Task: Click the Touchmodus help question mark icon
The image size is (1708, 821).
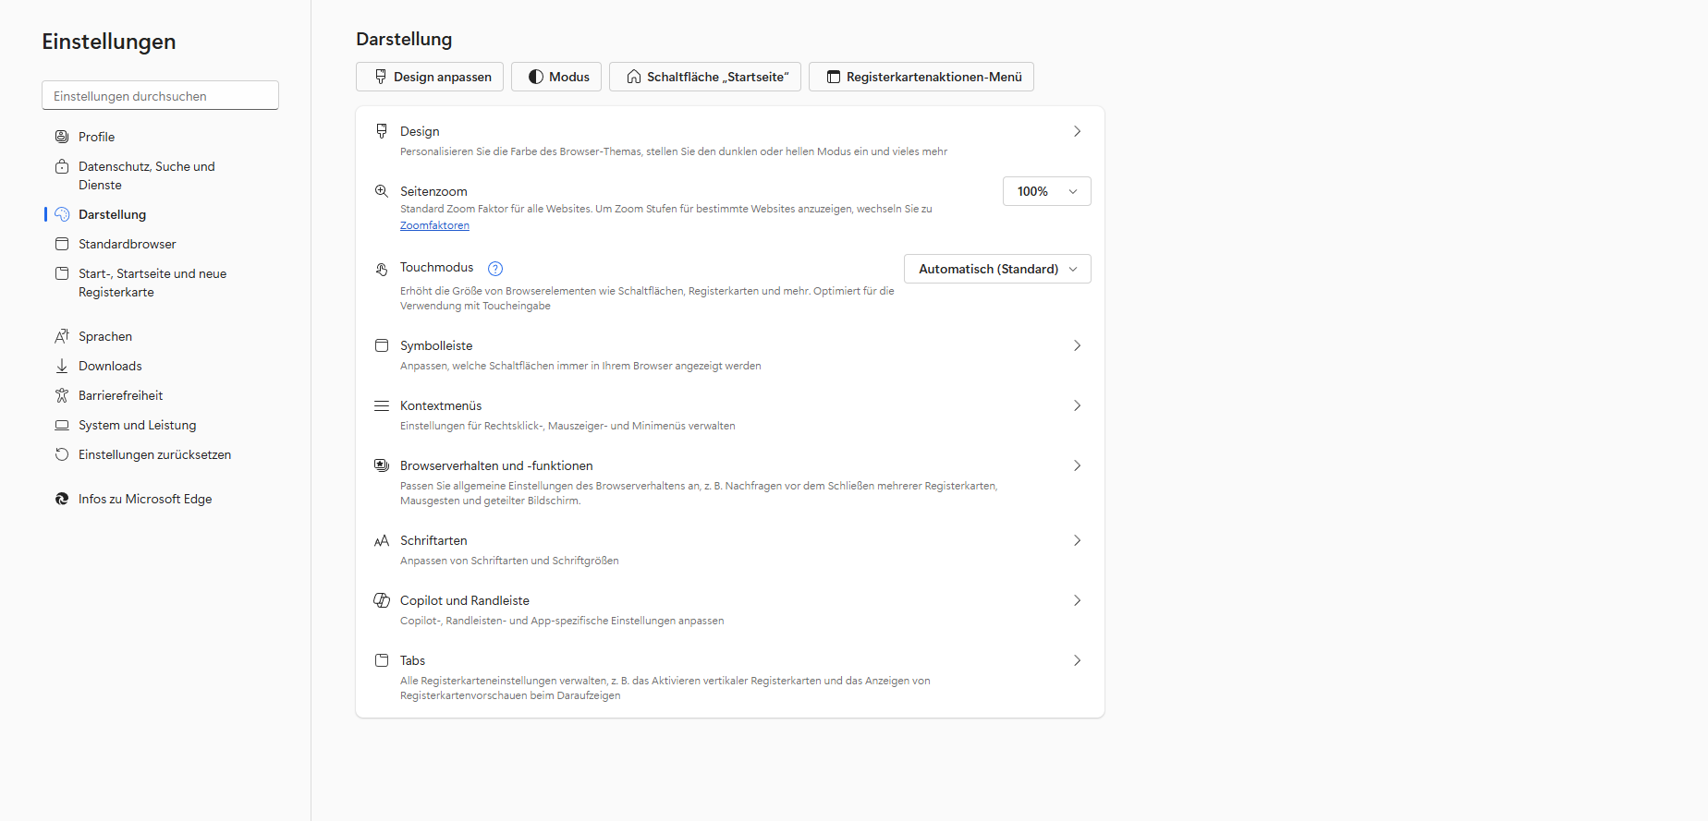Action: [495, 269]
